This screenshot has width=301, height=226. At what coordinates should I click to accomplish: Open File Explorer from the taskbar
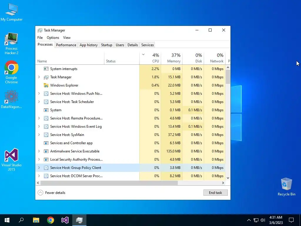[36, 220]
